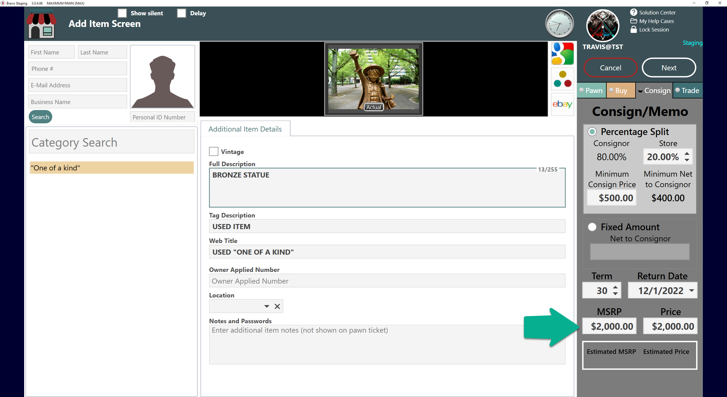
Task: Click the user avatar picture
Action: point(603,26)
